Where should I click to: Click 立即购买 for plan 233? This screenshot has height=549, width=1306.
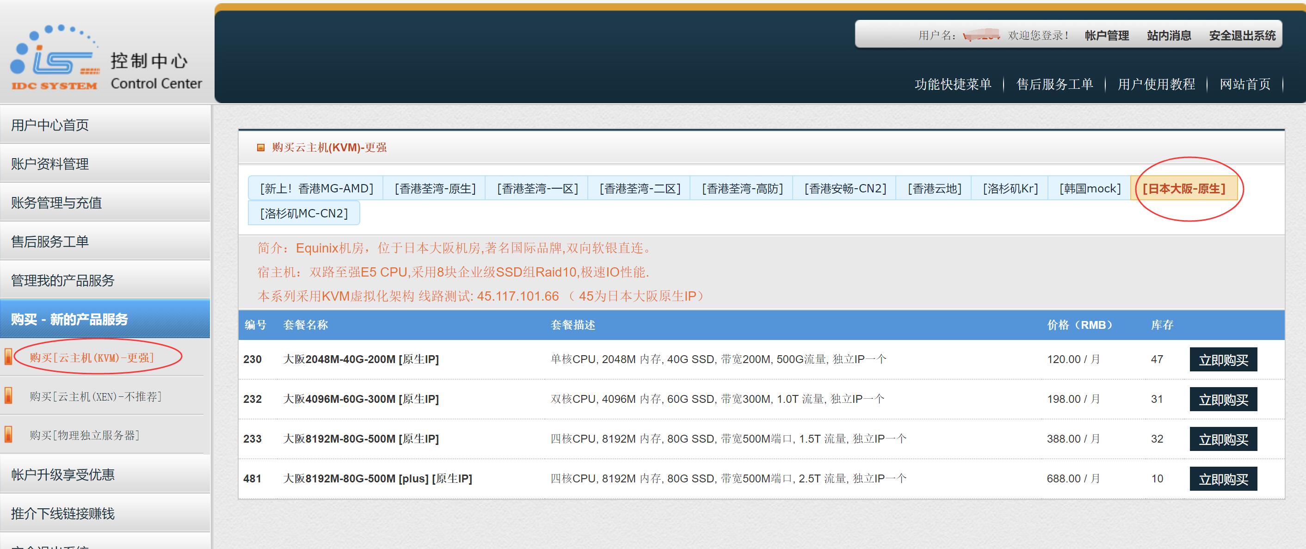click(1223, 439)
